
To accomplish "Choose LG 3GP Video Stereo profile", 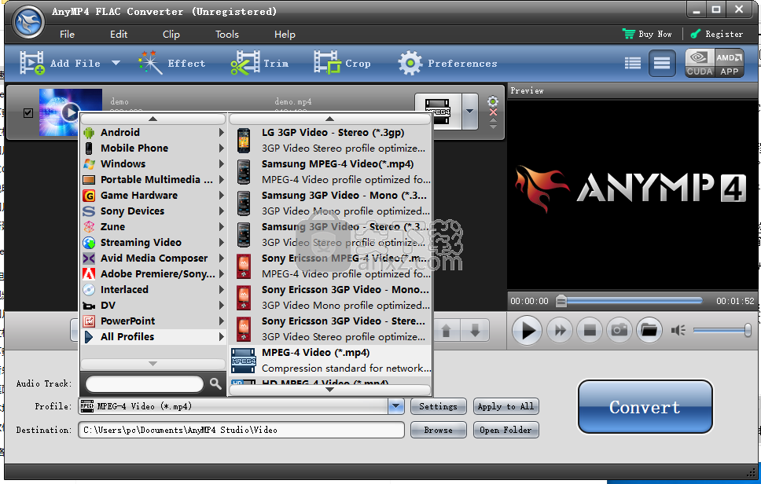I will pos(330,140).
